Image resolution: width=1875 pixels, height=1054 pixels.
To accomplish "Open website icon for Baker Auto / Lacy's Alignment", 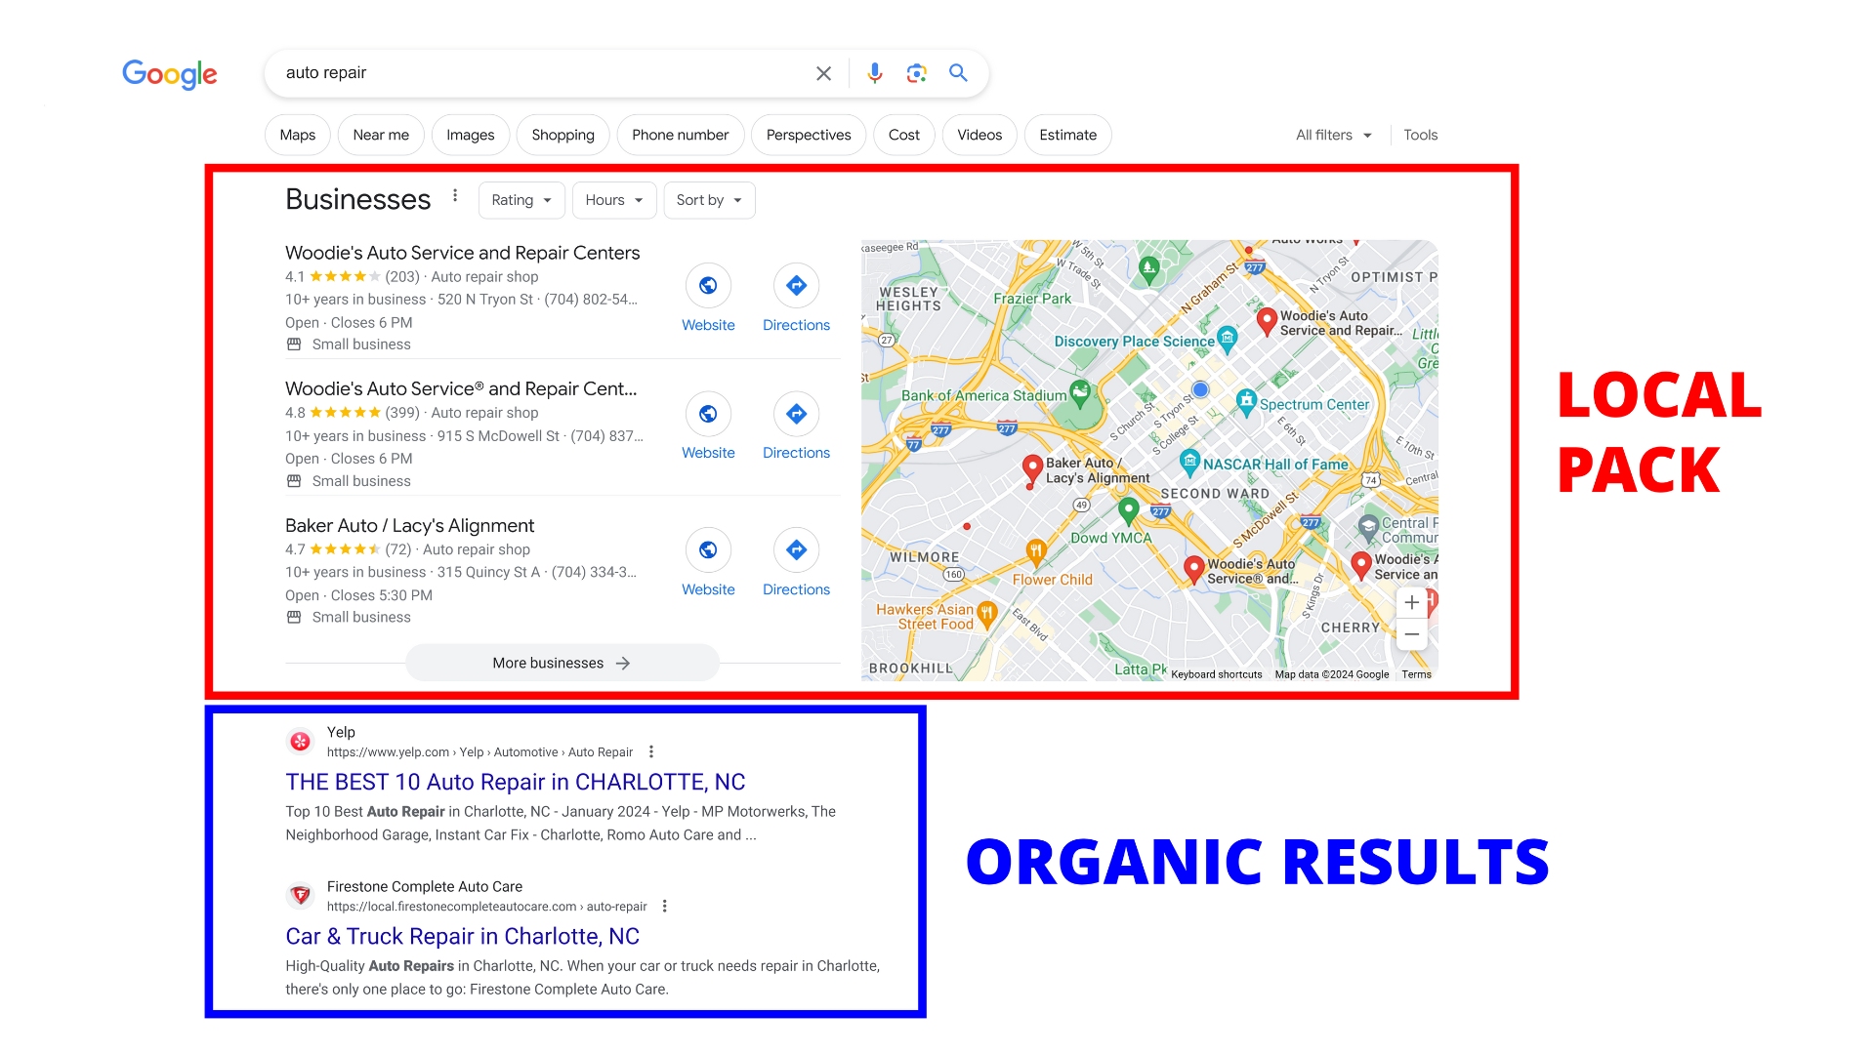I will tap(708, 550).
